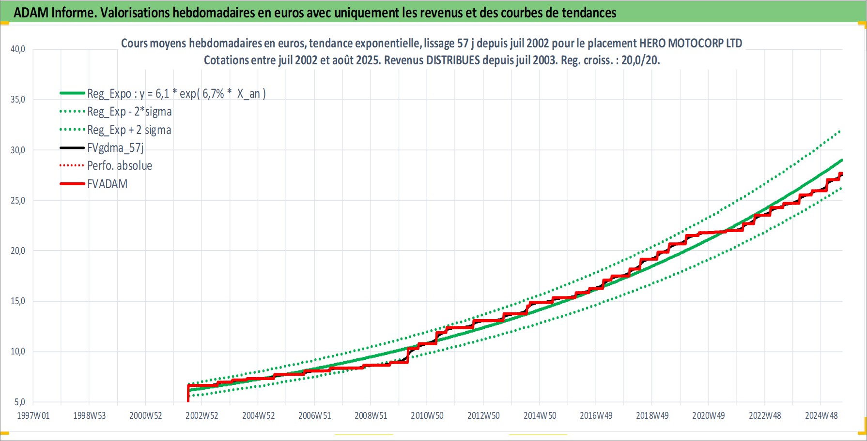Click the x-axis label 2006W51
The image size is (867, 441).
[x=314, y=415]
